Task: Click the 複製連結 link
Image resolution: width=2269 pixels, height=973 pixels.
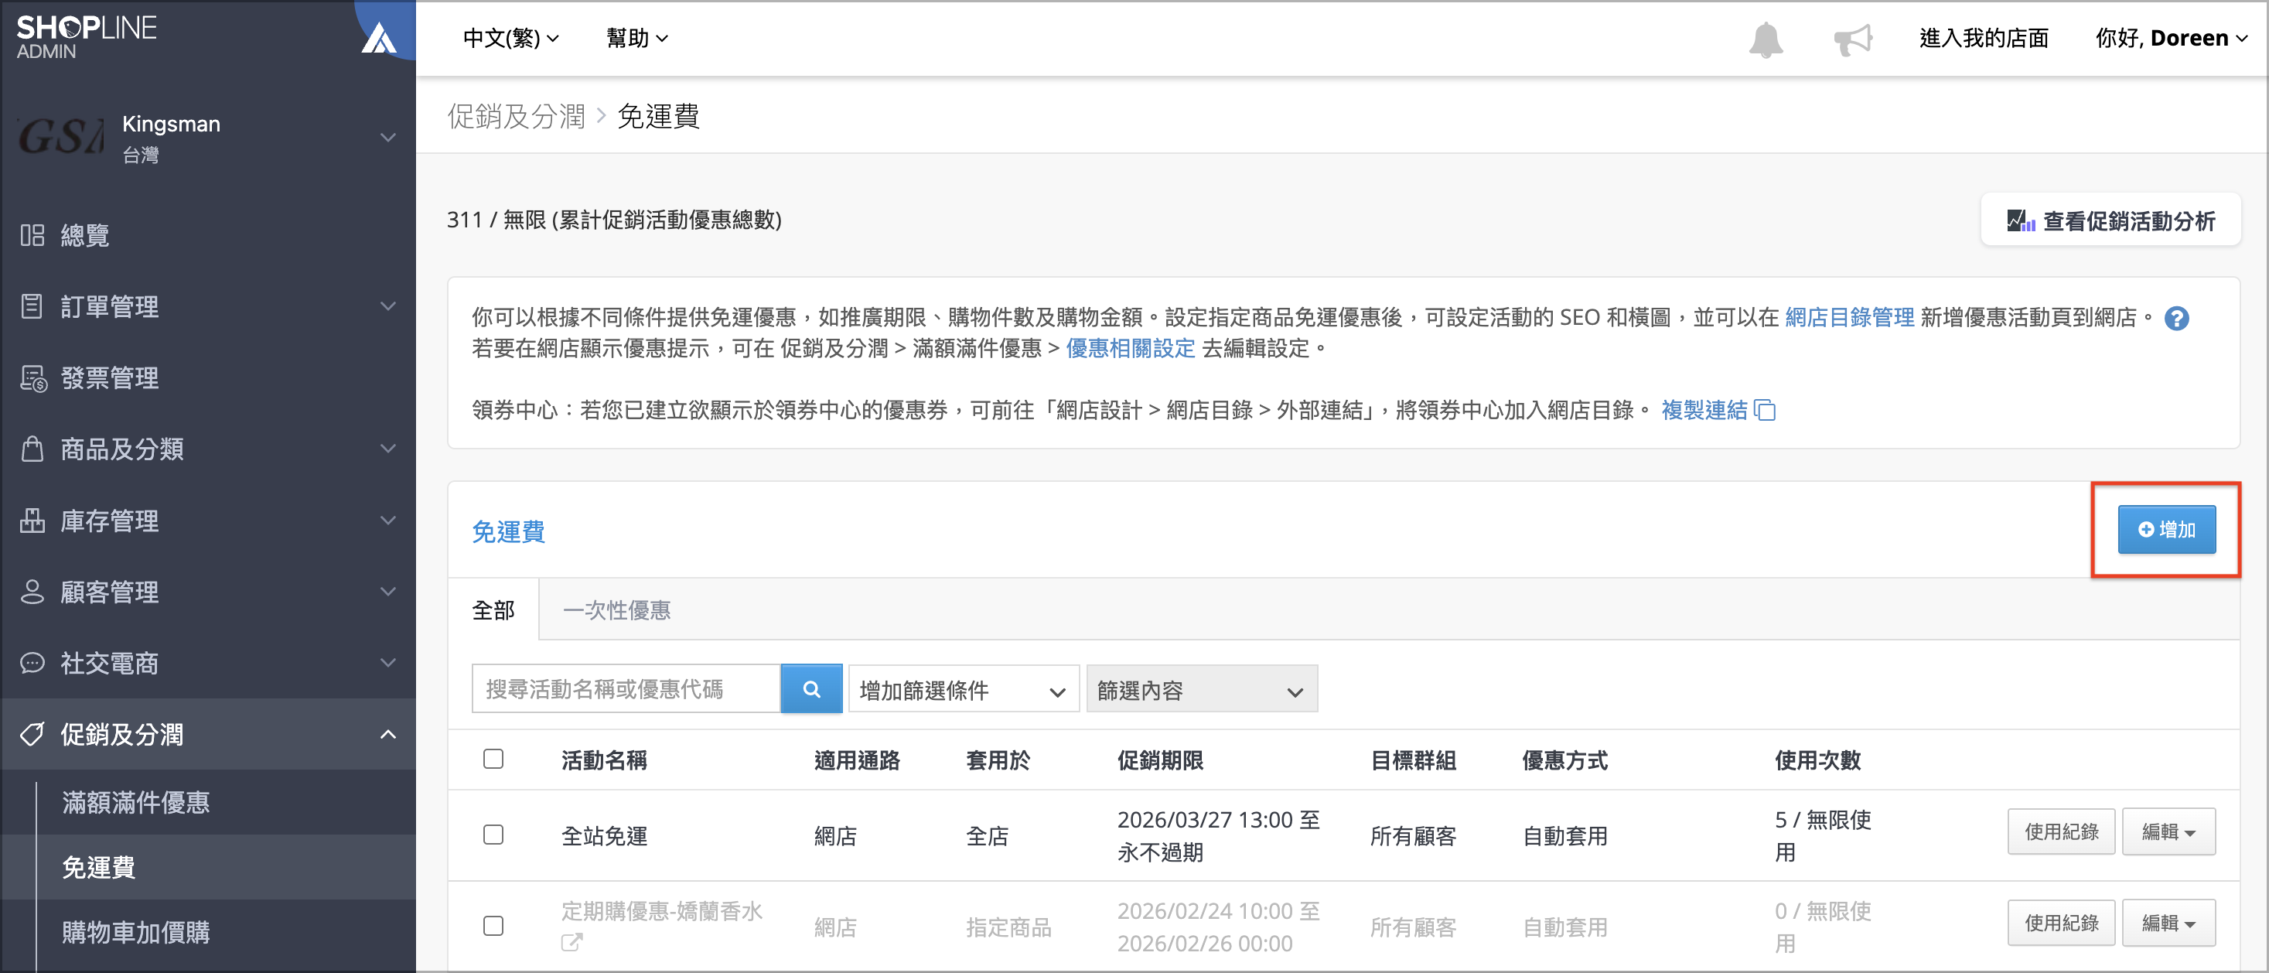Action: pyautogui.click(x=1704, y=409)
